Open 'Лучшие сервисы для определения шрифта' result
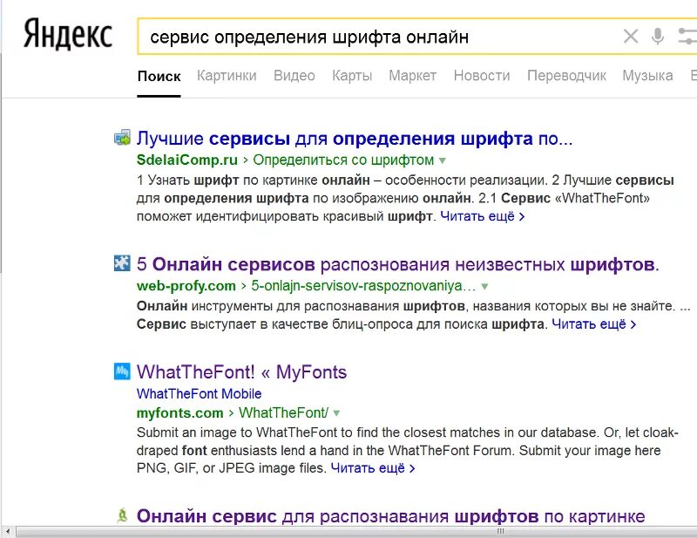697x538 pixels. 355,139
